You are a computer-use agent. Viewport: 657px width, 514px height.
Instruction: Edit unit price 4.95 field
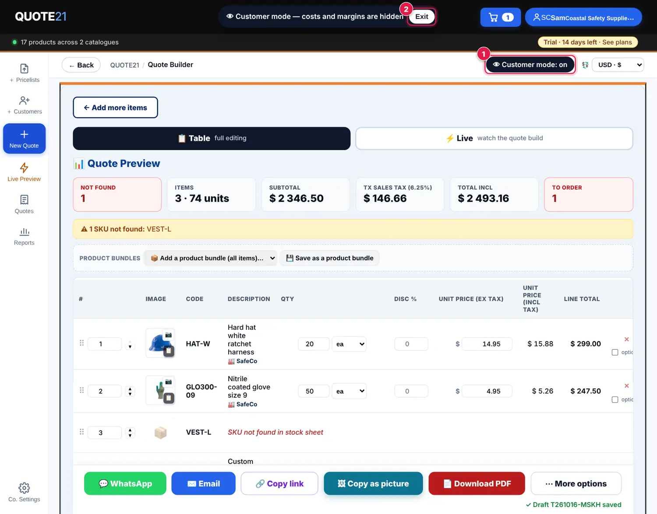coord(487,391)
